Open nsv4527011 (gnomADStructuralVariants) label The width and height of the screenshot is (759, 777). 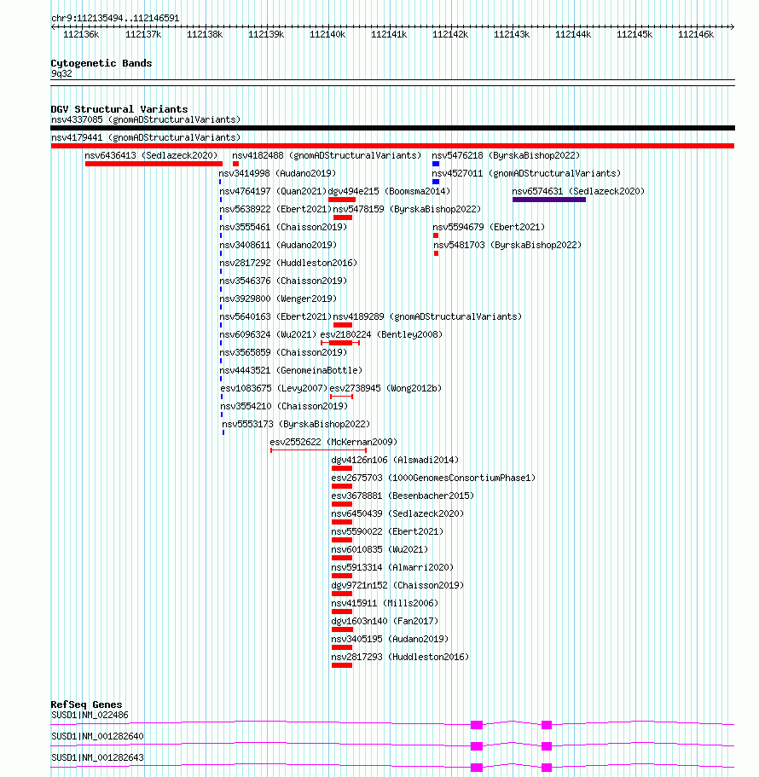coord(526,173)
